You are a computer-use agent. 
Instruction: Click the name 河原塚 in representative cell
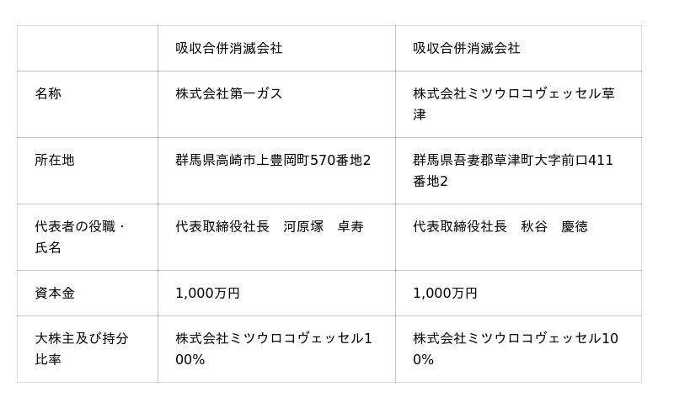pyautogui.click(x=303, y=226)
